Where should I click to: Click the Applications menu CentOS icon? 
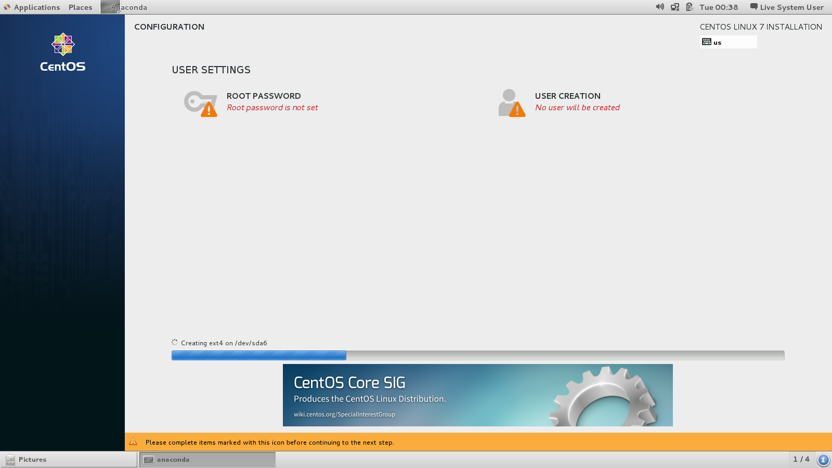pos(7,7)
